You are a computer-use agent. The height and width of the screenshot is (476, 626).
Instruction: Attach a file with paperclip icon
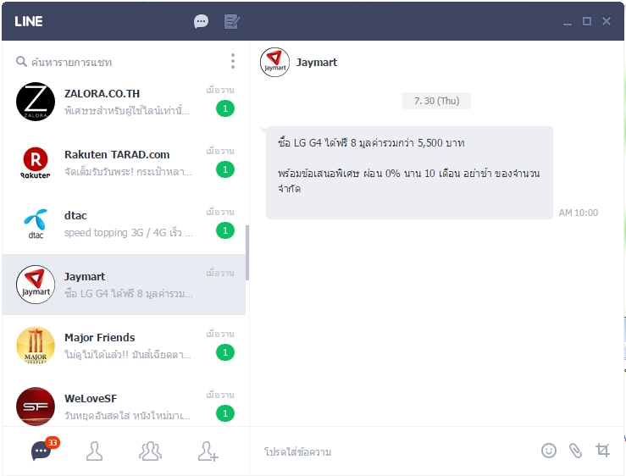[575, 451]
